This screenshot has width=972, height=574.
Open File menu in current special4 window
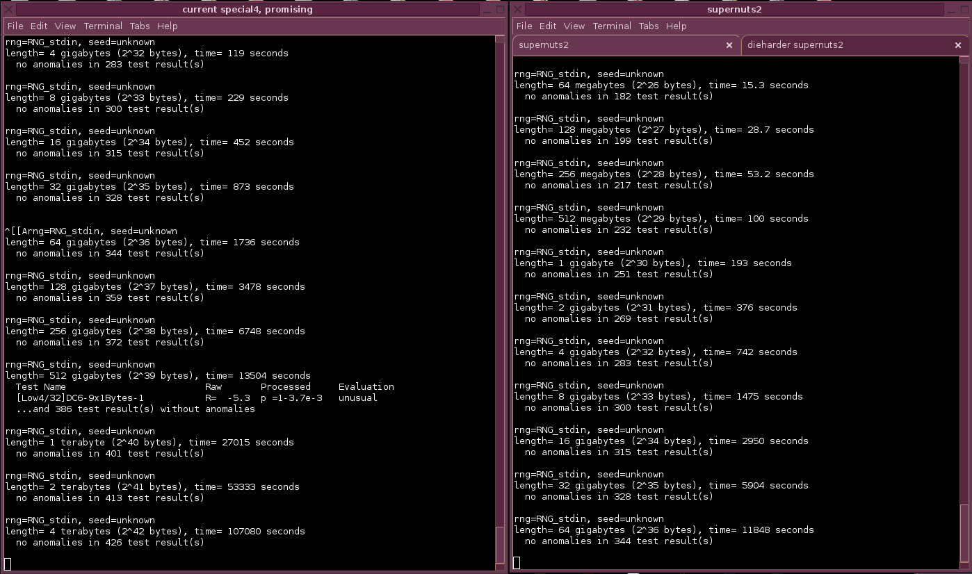point(15,26)
